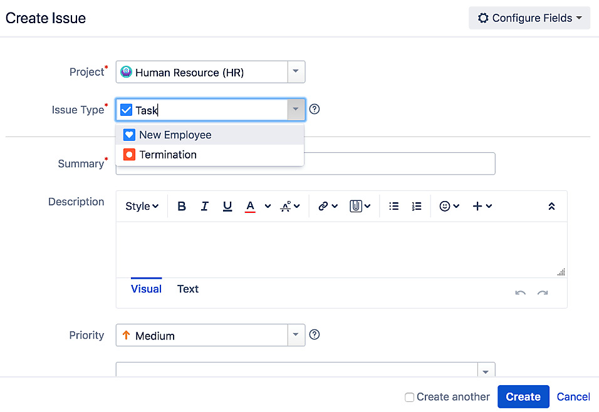Click the Cancel link
This screenshot has width=599, height=412.
(x=573, y=396)
